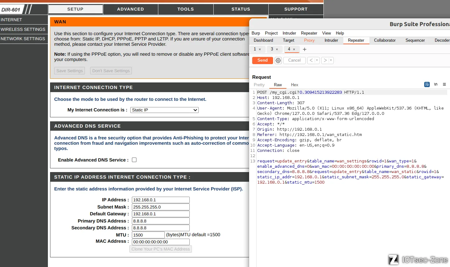Click the Connection: close header line
450x267 pixels.
(278, 150)
